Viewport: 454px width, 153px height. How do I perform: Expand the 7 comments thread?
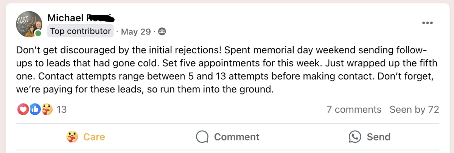(x=354, y=110)
